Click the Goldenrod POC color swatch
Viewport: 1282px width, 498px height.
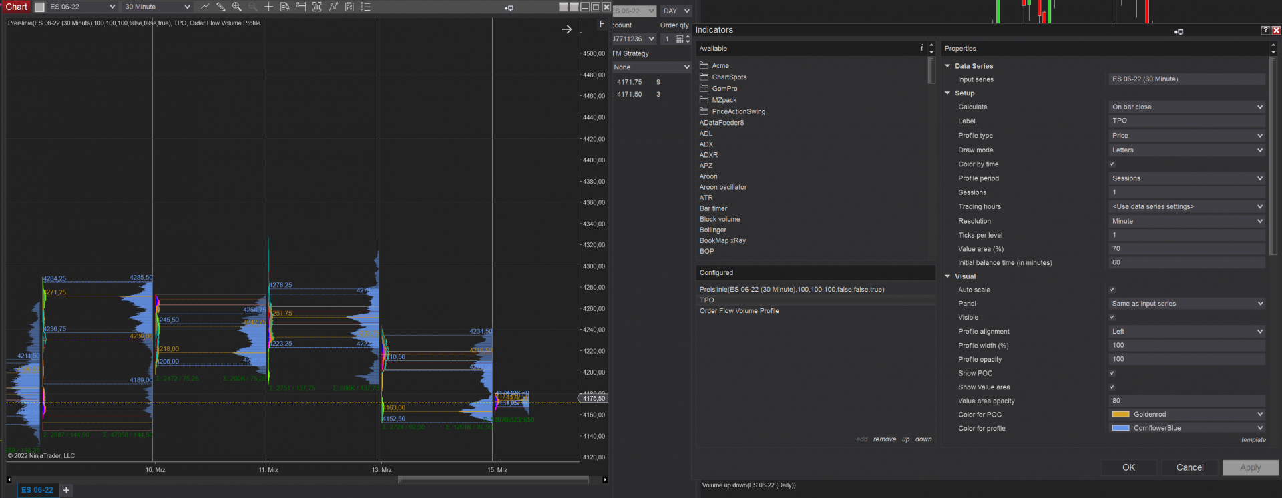pos(1120,415)
